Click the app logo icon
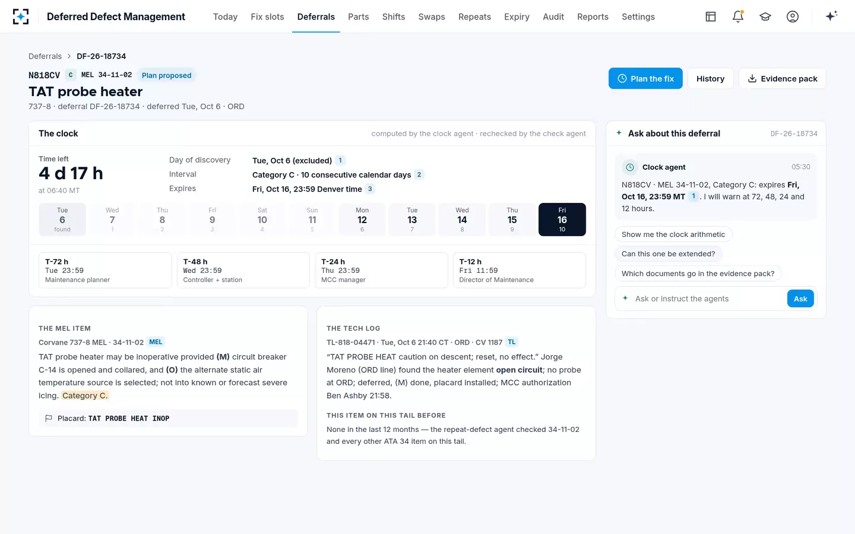This screenshot has height=534, width=855. 21,17
